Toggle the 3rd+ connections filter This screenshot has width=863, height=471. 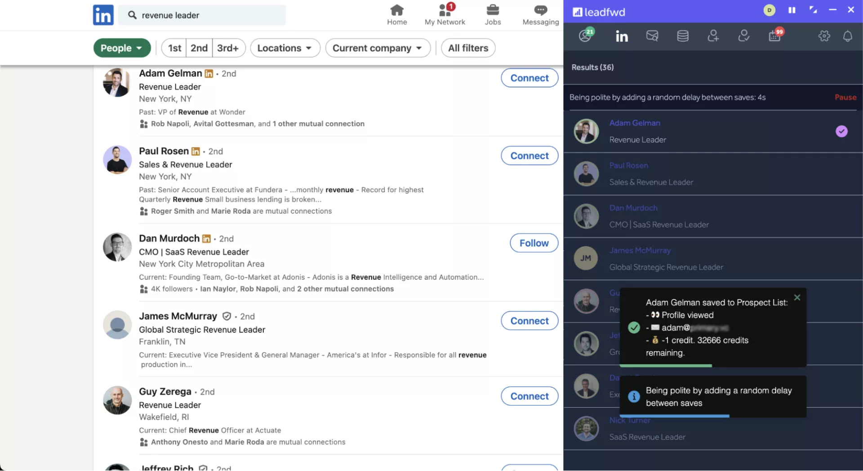click(228, 48)
